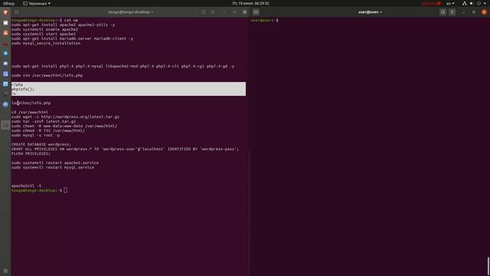Open the en keyboard layout selector

pyautogui.click(x=450, y=3)
